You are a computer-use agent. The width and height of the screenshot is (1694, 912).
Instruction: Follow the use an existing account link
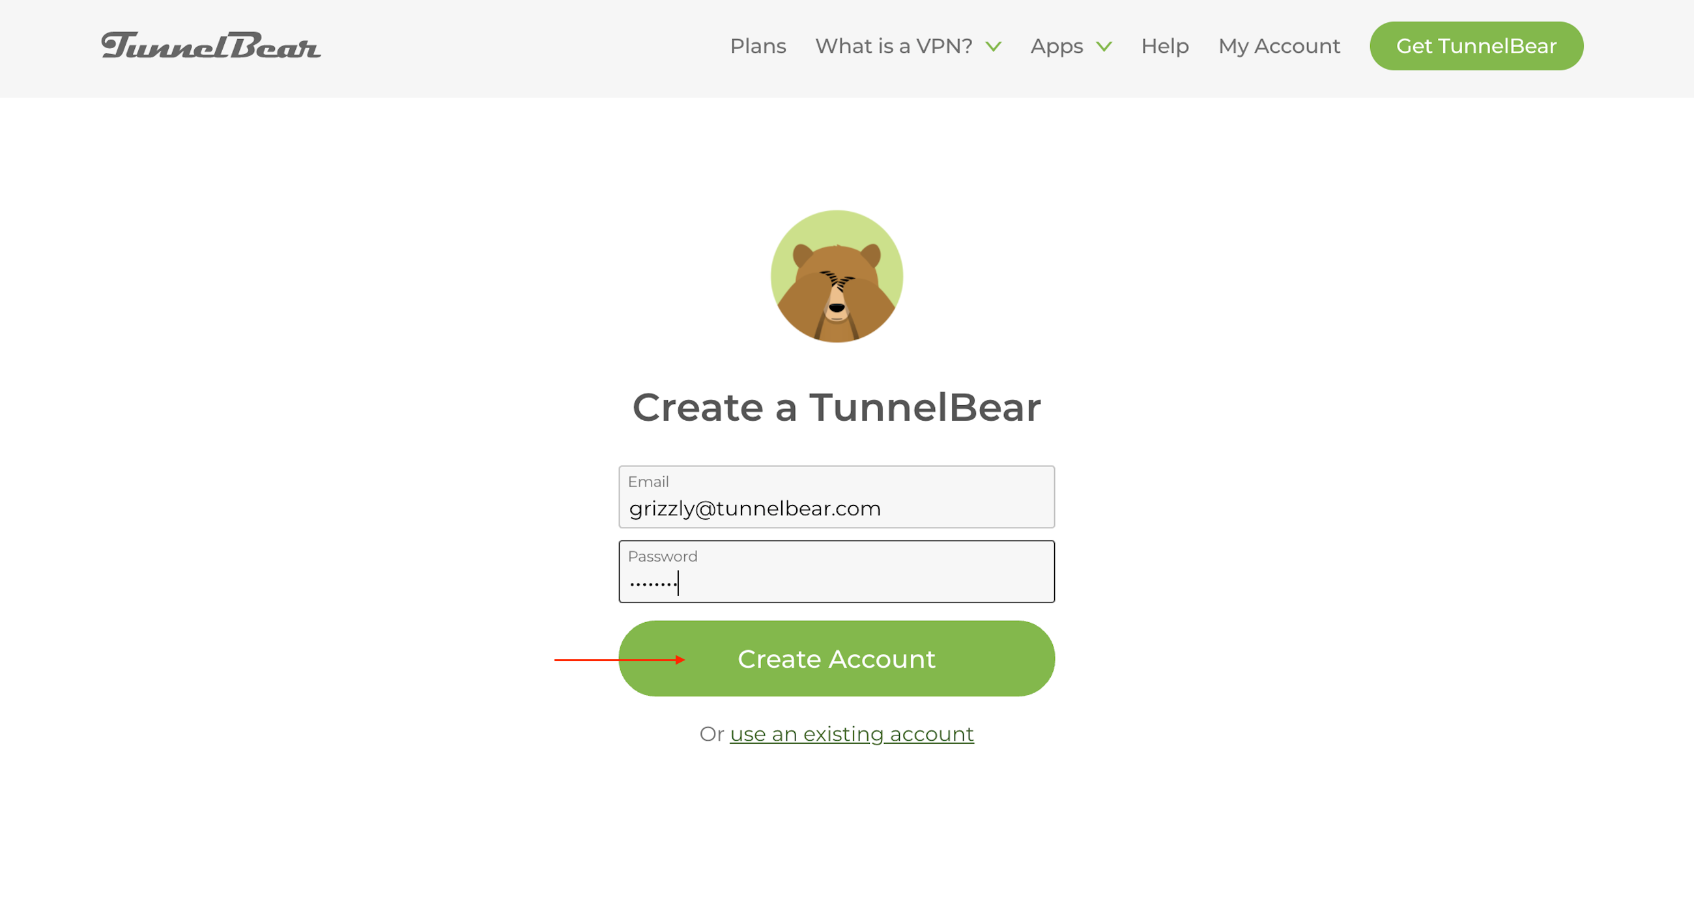click(x=852, y=734)
